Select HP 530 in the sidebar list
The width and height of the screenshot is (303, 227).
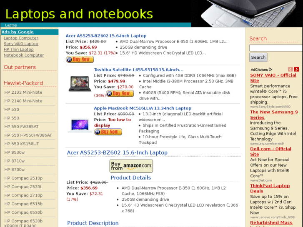(x=12, y=110)
